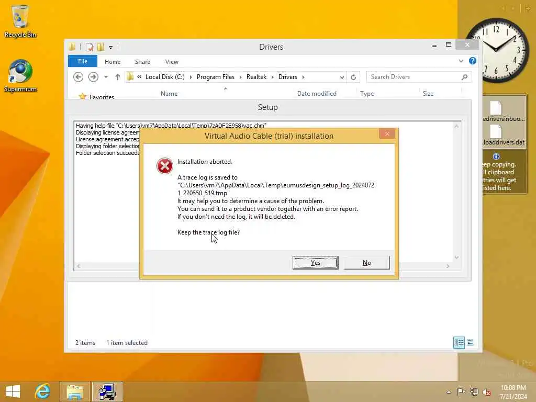Open Action Center flag icon
Screen dimensions: 536x402
click(x=461, y=392)
